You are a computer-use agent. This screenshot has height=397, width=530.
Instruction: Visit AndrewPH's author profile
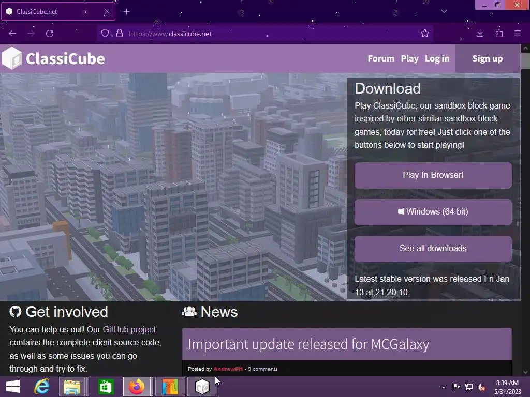pos(228,369)
